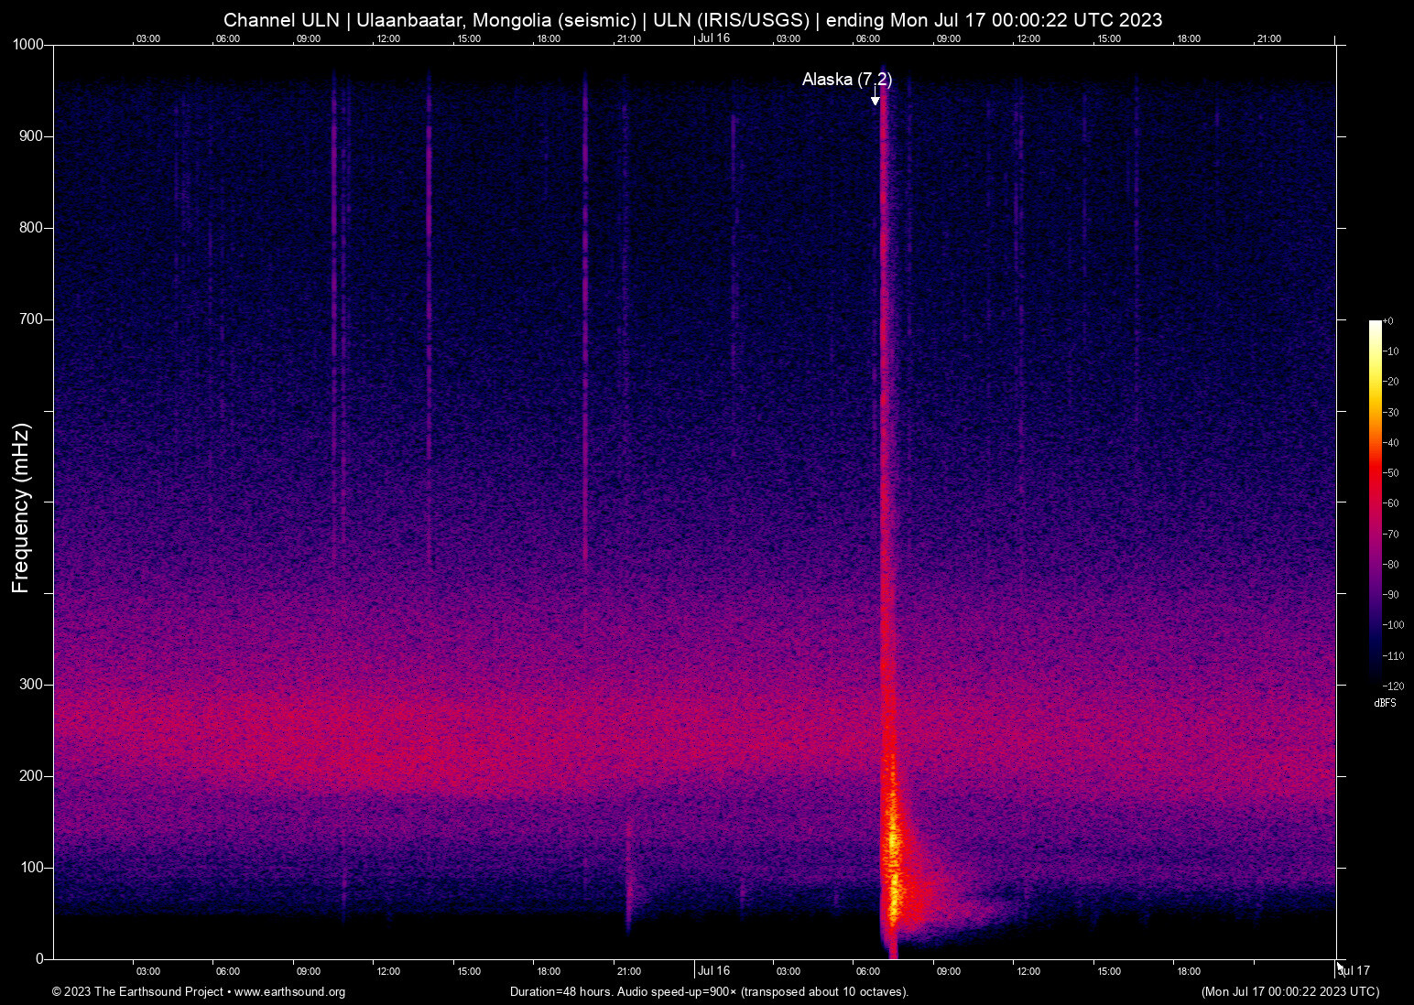
Task: Select the "Jul 17" date label
Action: (1354, 971)
